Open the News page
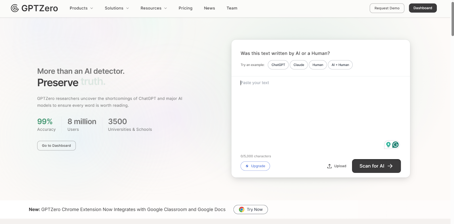This screenshot has height=224, width=454. [209, 8]
